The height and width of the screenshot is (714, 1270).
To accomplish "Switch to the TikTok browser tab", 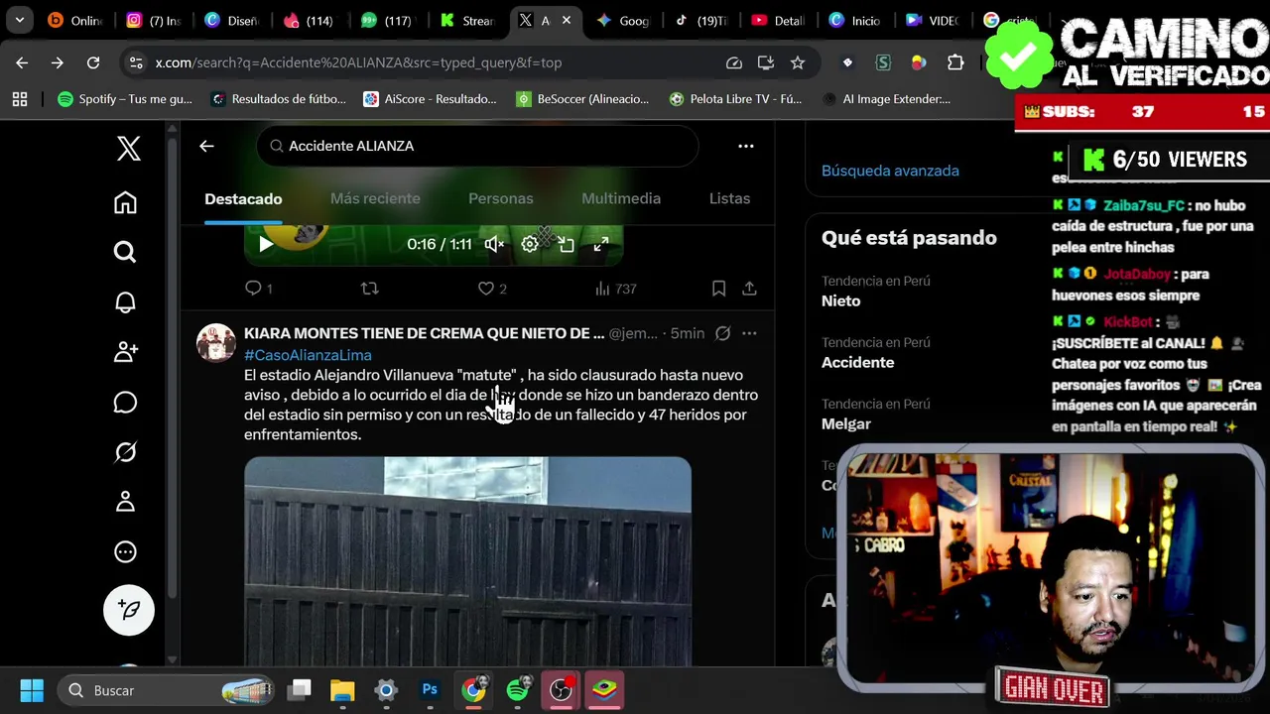I will [x=702, y=20].
